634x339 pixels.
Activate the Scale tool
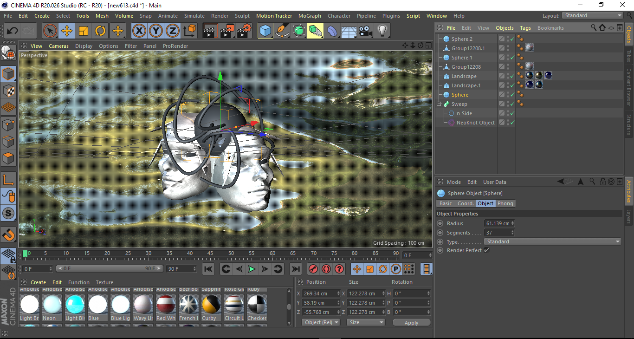(x=84, y=31)
